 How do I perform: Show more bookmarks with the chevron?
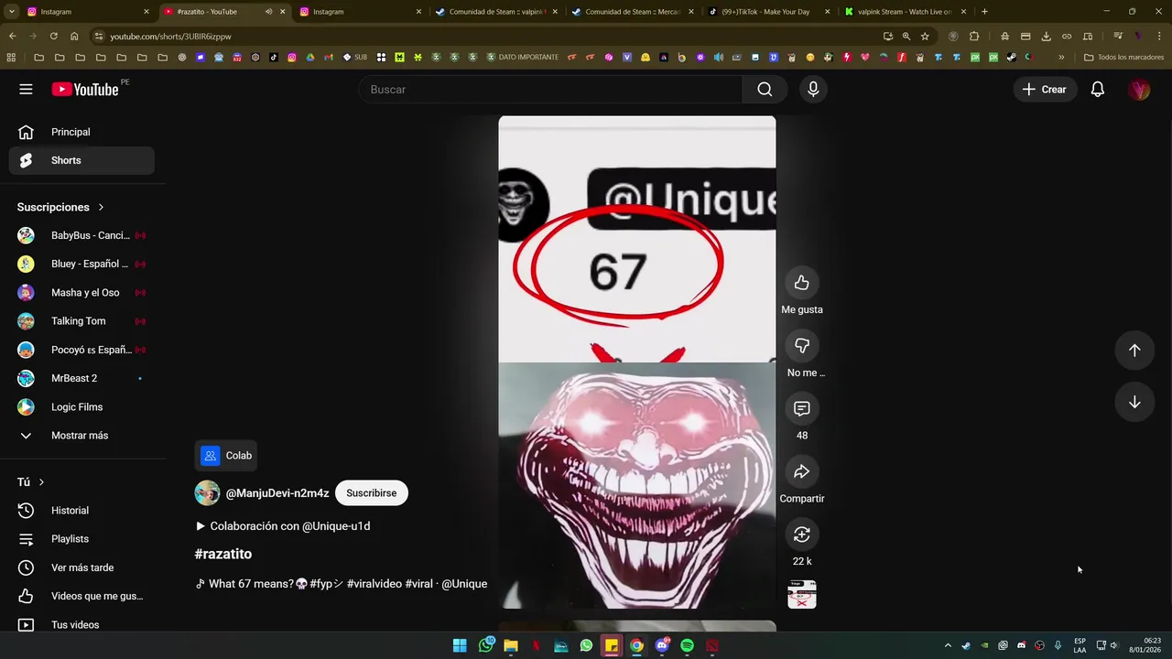tap(1061, 57)
